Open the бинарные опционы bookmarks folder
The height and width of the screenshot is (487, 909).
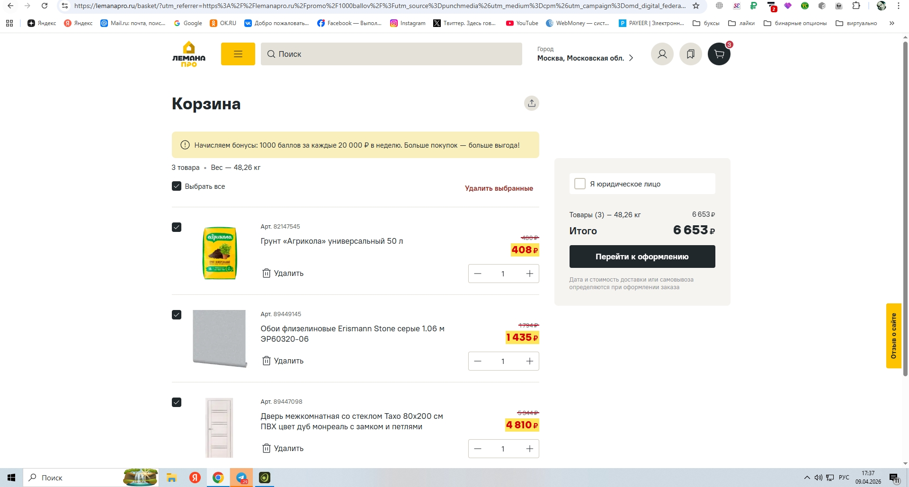795,23
